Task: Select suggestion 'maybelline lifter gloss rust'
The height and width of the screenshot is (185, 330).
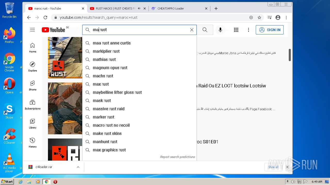Action: click(139, 92)
